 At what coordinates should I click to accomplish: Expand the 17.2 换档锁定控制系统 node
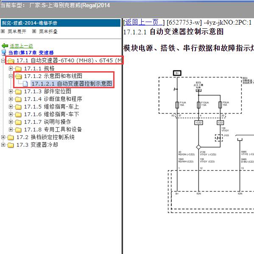pos(3,137)
